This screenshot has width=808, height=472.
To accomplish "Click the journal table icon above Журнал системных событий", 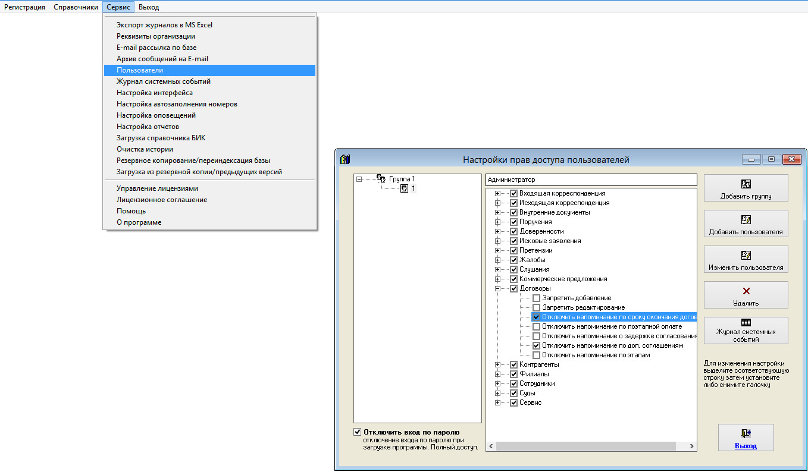I will click(746, 322).
